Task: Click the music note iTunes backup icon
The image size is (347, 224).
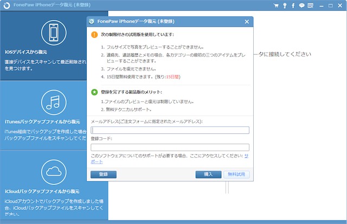Action: pyautogui.click(x=54, y=103)
